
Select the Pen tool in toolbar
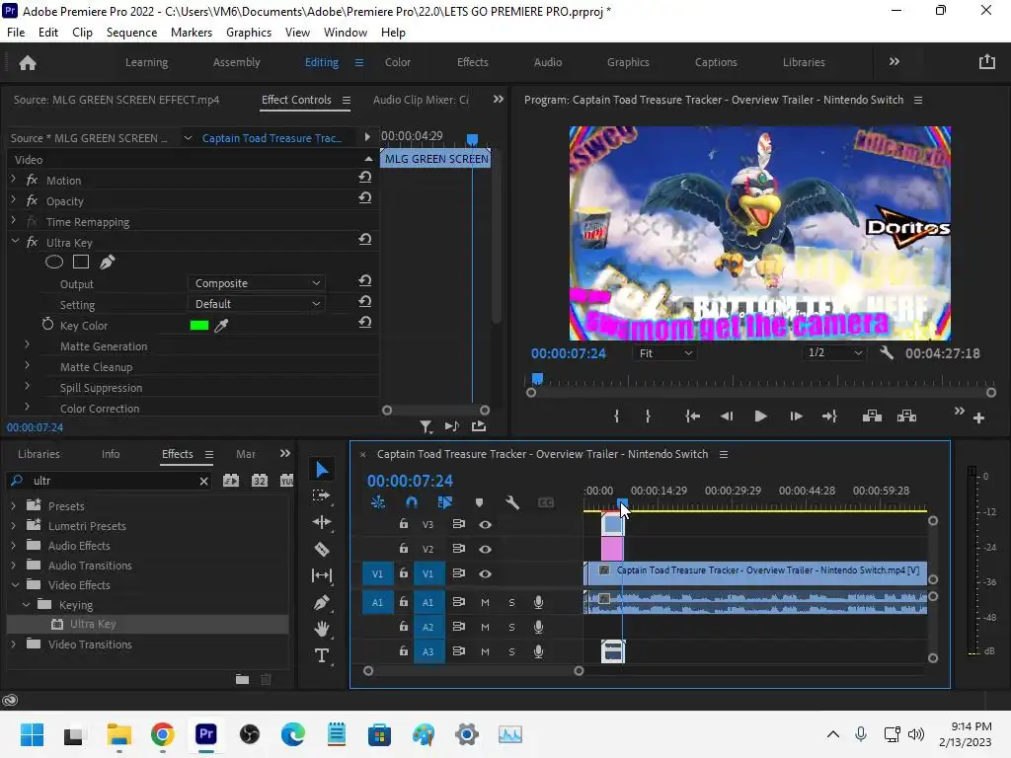[321, 602]
